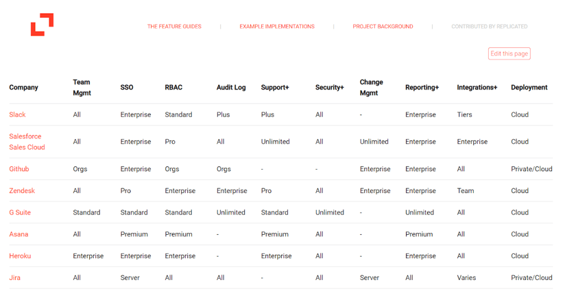Open the Heroku company link
578x302 pixels.
coord(20,256)
